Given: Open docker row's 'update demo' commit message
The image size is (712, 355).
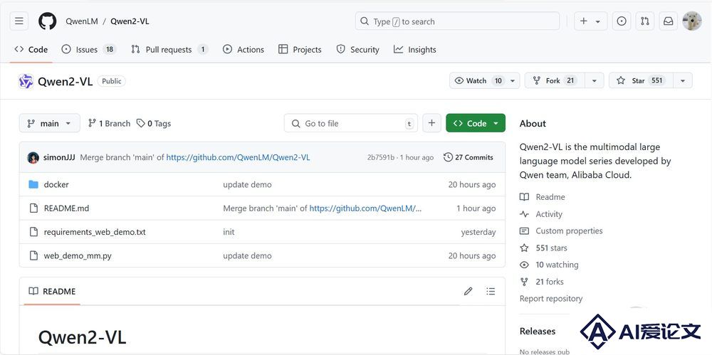Looking at the screenshot, I should (247, 185).
